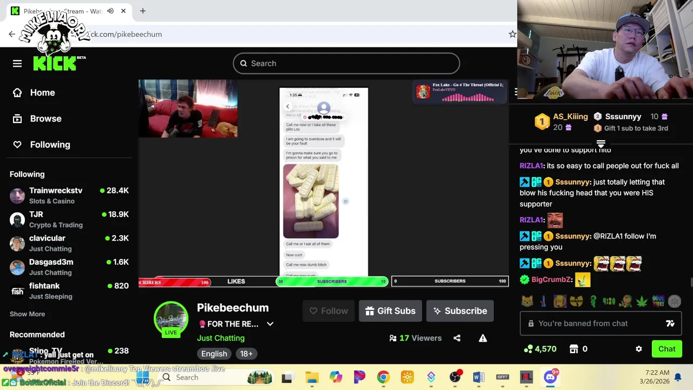693x390 pixels.
Task: Select the Bart Simpson emote
Action: (x=560, y=301)
